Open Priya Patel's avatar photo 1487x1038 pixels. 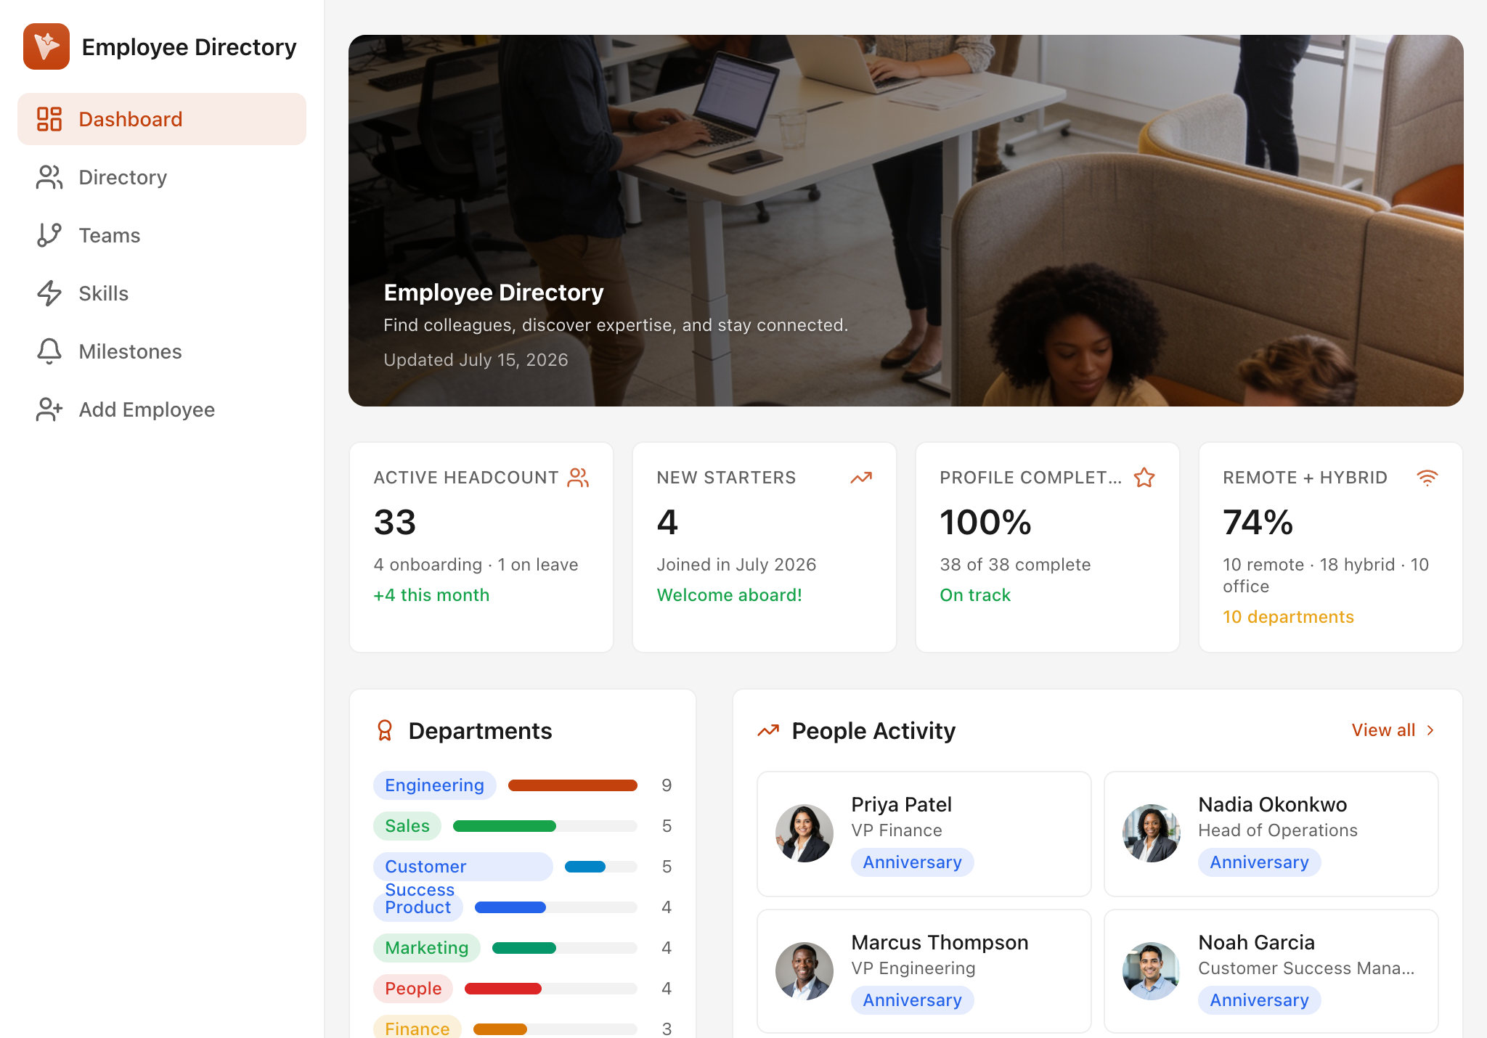[x=804, y=833]
